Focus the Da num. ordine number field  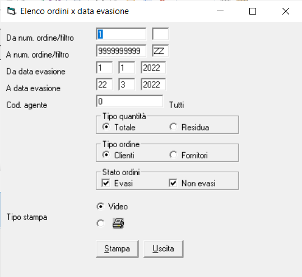[121, 34]
